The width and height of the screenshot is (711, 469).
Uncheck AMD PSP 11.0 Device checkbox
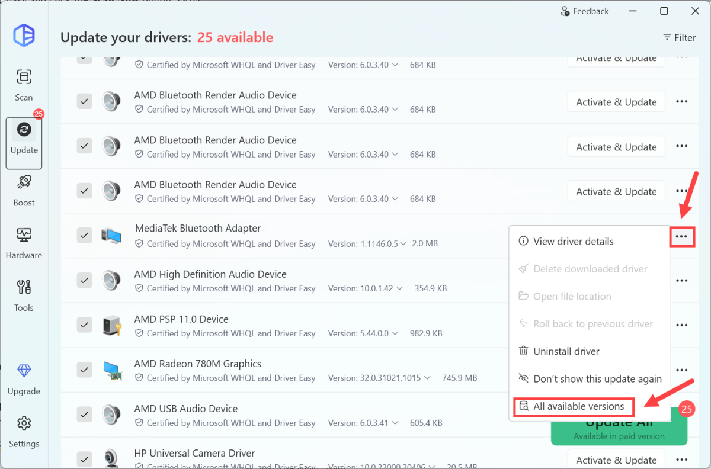pyautogui.click(x=85, y=325)
